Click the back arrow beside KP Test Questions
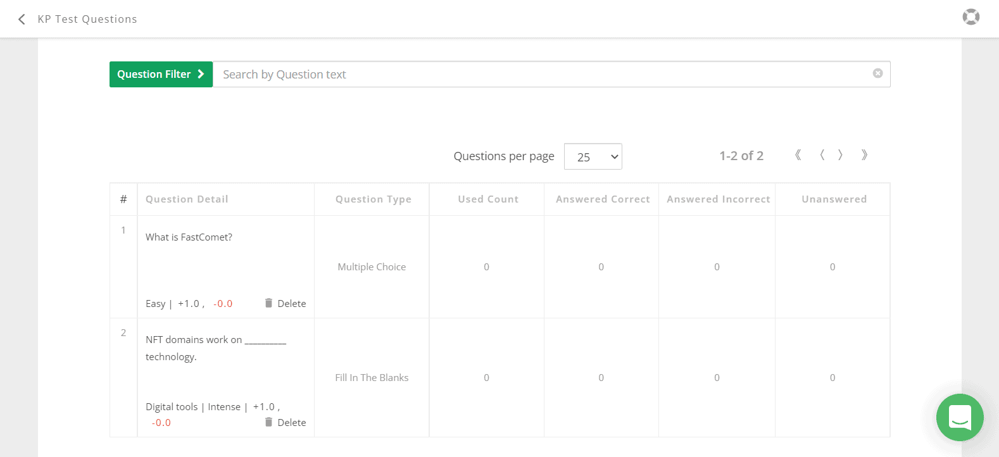The height and width of the screenshot is (457, 999). (x=22, y=19)
